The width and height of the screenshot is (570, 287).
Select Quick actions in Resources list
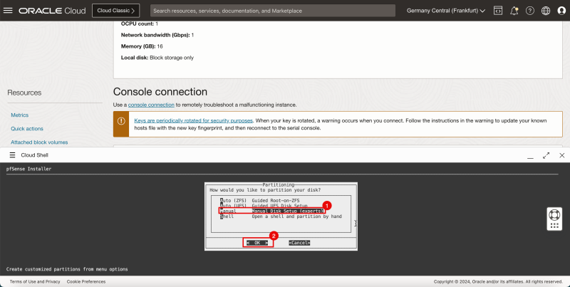click(x=27, y=129)
